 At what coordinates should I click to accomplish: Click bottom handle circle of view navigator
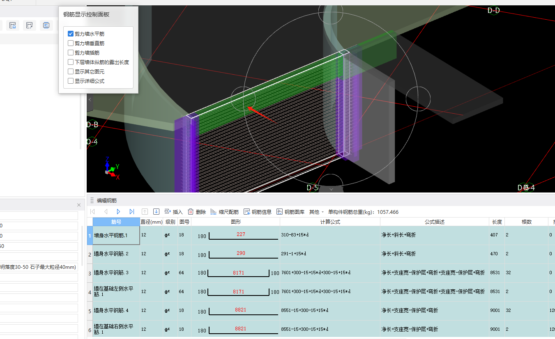[331, 183]
